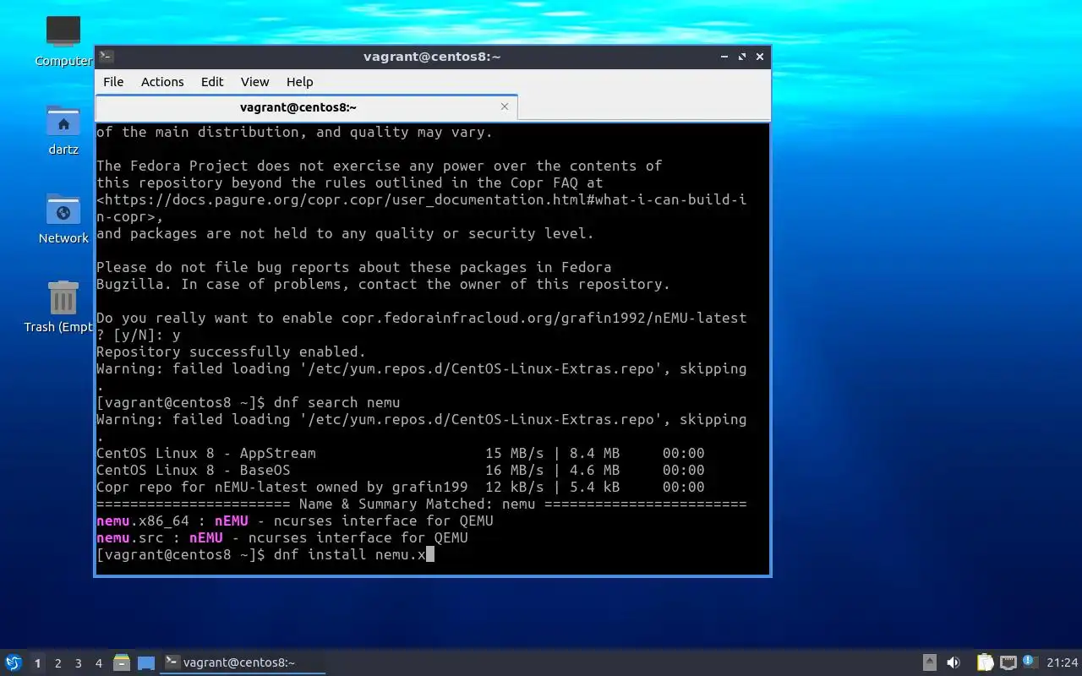Open the Network desktop icon
This screenshot has width=1082, height=676.
[63, 219]
